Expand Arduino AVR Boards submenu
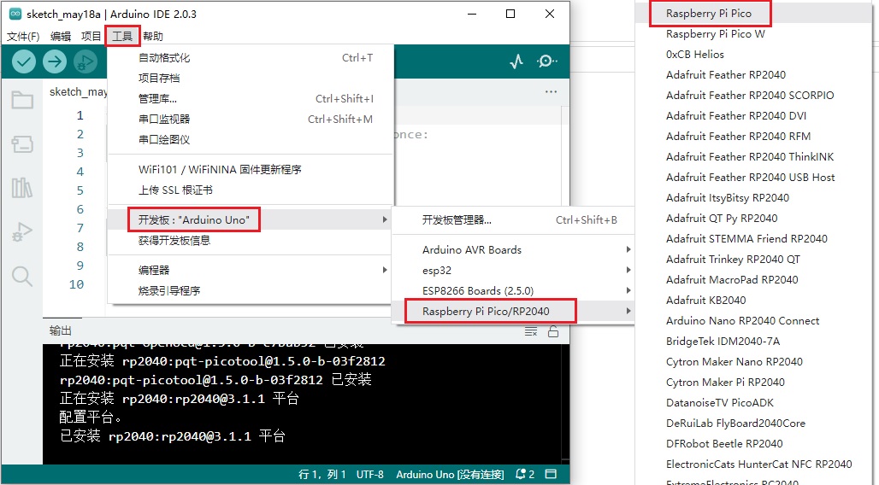 pyautogui.click(x=513, y=250)
